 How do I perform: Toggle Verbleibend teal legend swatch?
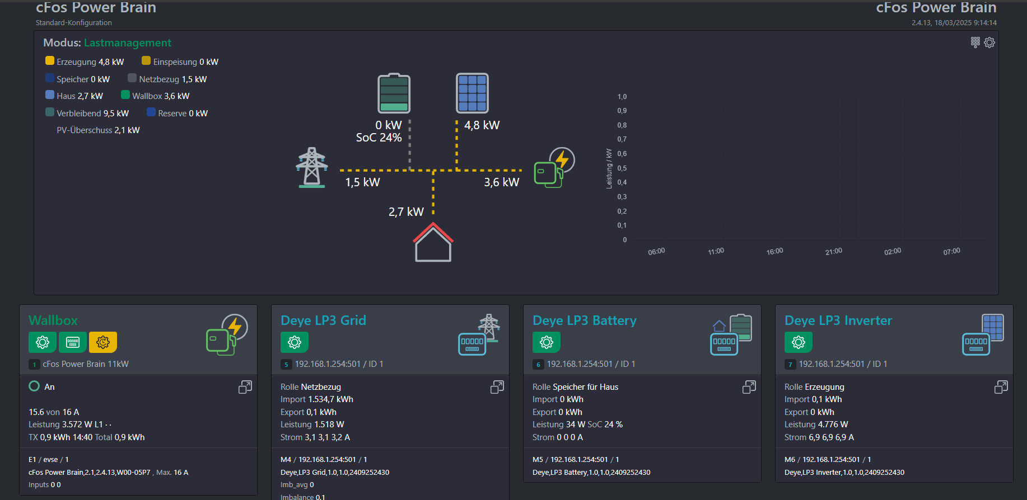coord(50,112)
